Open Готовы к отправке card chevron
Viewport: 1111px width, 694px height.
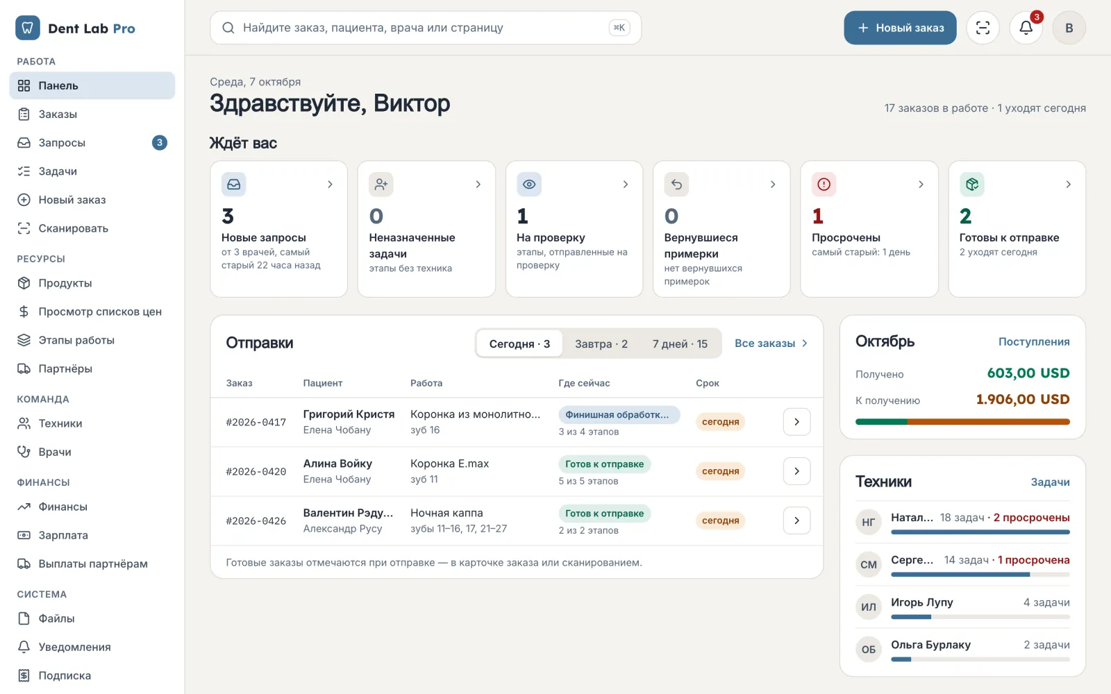point(1068,185)
